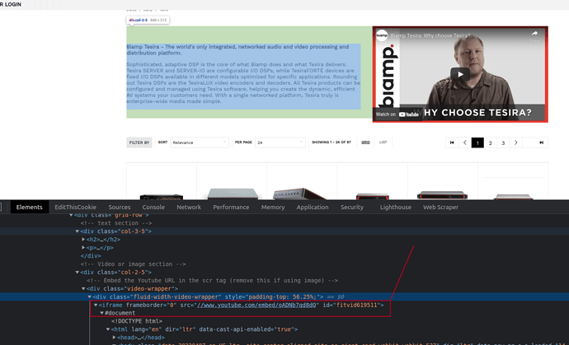The image size is (569, 345).
Task: Expand the head element node
Action: [x=114, y=338]
